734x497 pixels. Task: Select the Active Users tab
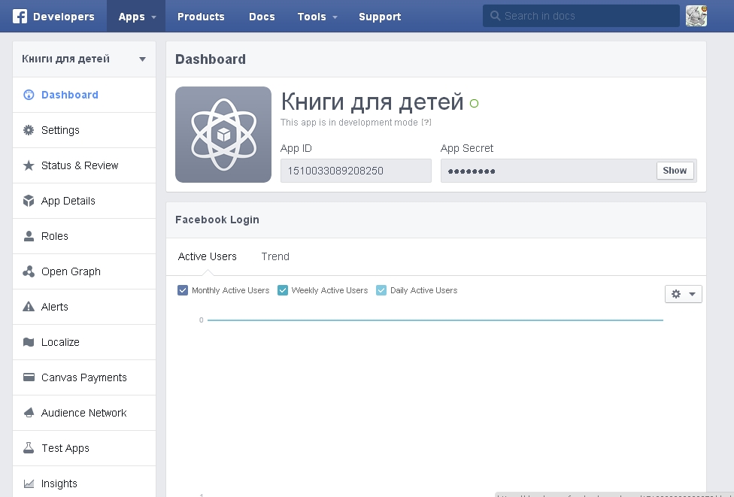click(x=208, y=256)
